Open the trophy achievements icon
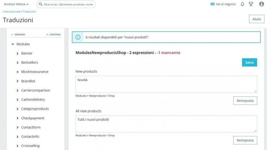The width and height of the screenshot is (267, 150). coord(251,4)
